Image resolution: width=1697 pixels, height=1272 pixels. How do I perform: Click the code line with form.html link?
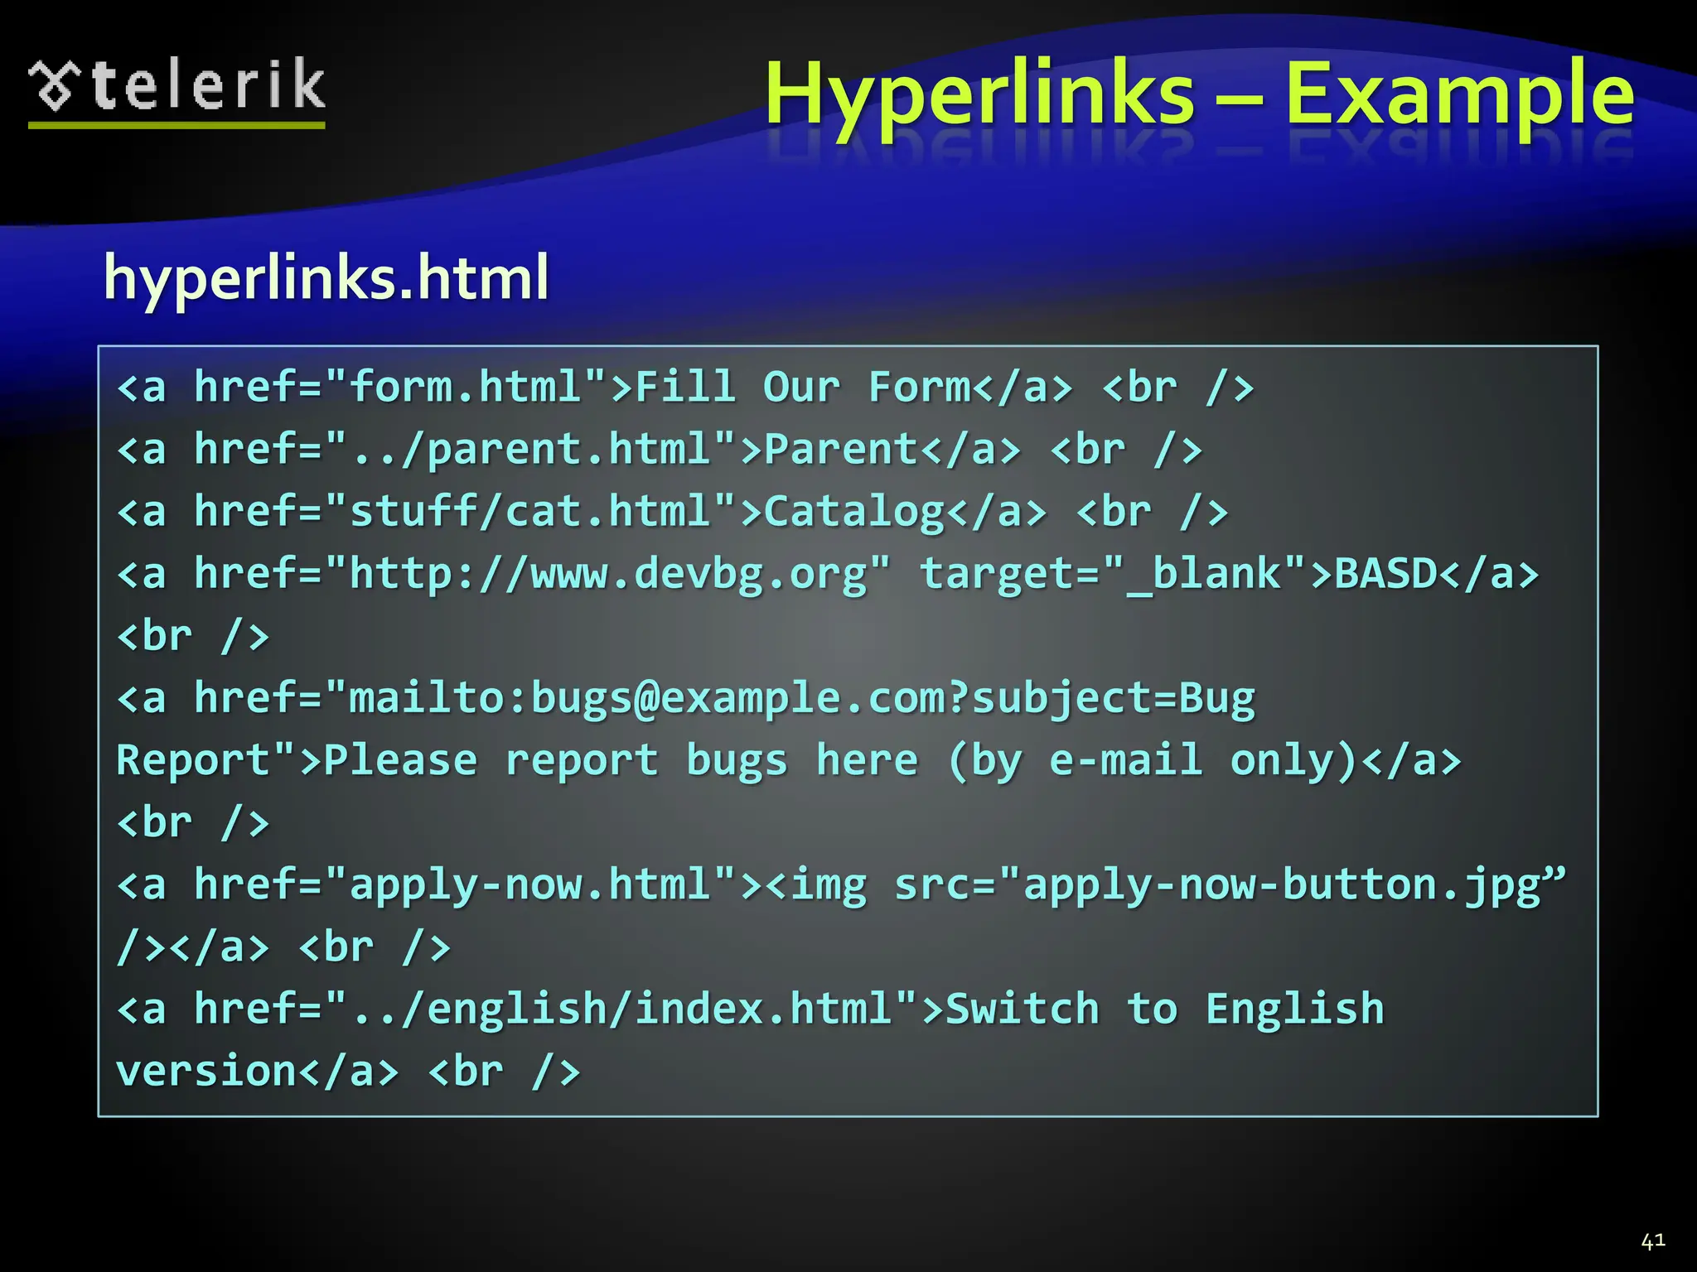point(685,388)
